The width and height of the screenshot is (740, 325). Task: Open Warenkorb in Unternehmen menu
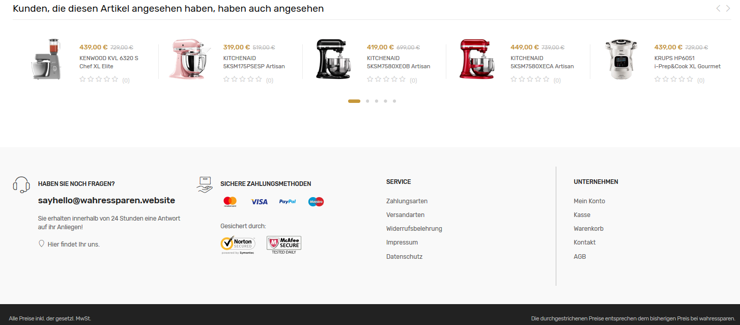[x=588, y=229]
